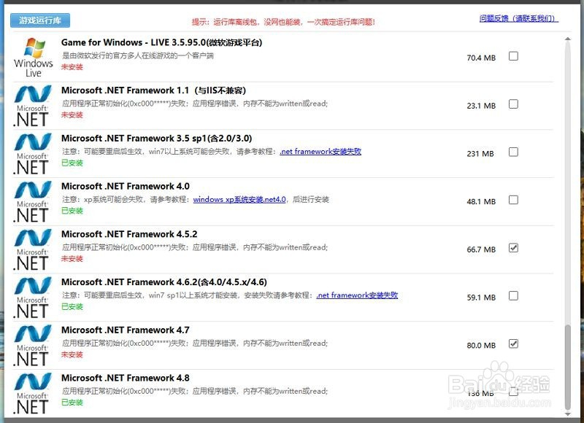
Task: Click the .NET Framework 4.0 logo icon
Action: pos(32,201)
